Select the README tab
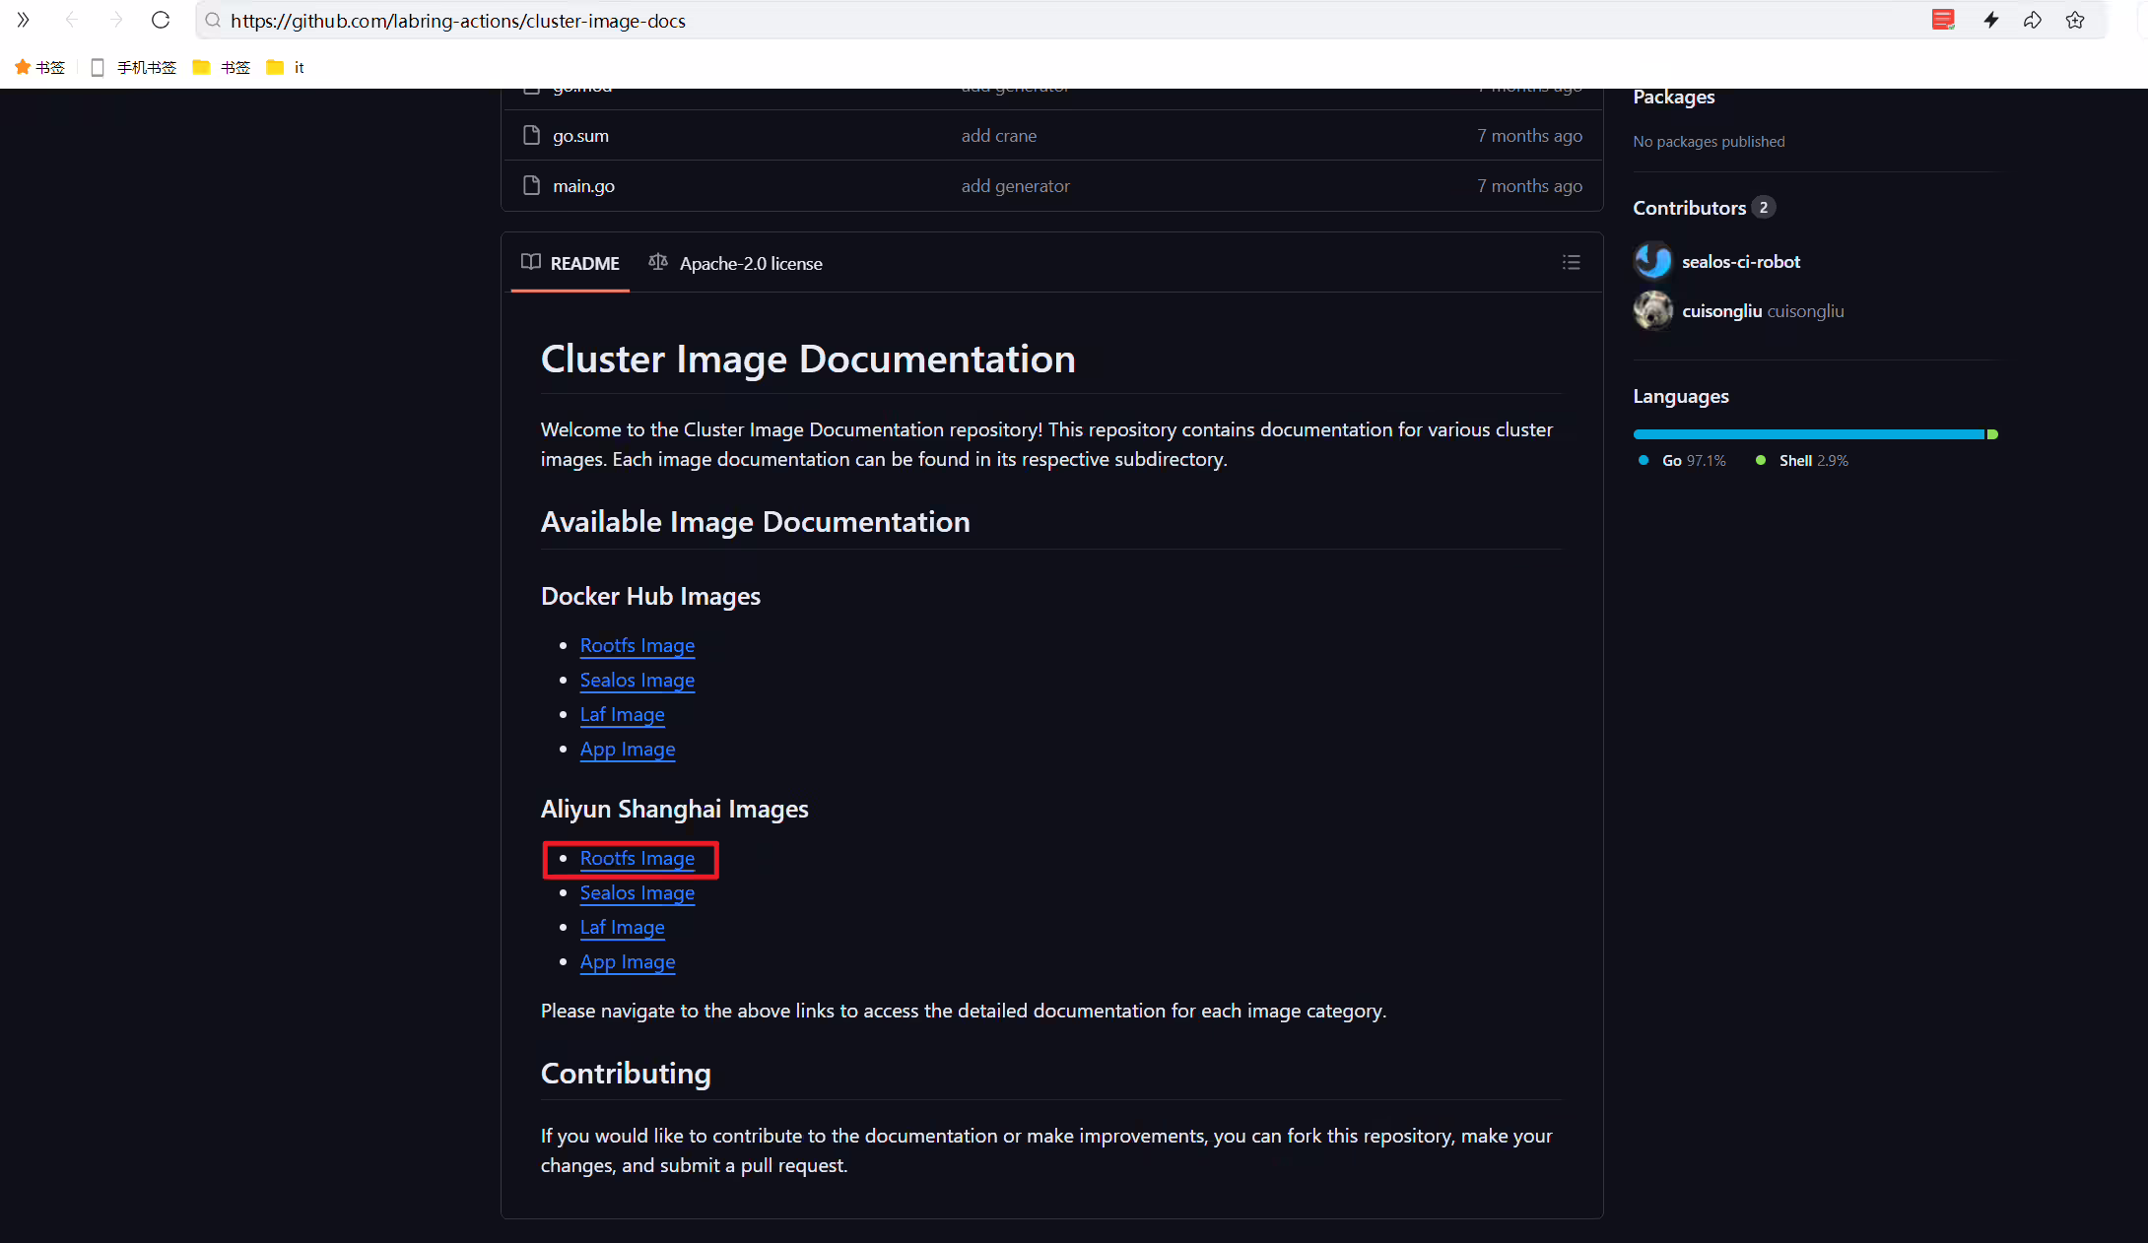 [571, 263]
